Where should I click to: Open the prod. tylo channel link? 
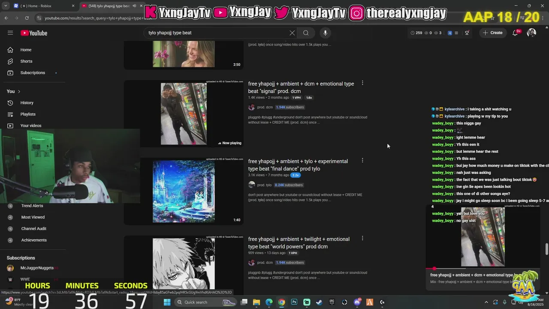click(x=264, y=185)
